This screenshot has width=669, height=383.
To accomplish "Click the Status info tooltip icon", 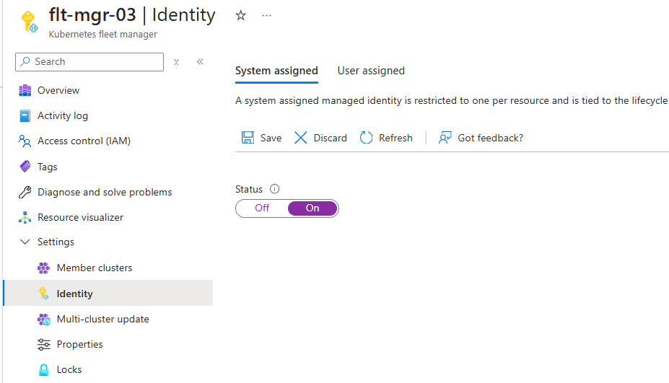I will pyautogui.click(x=274, y=189).
